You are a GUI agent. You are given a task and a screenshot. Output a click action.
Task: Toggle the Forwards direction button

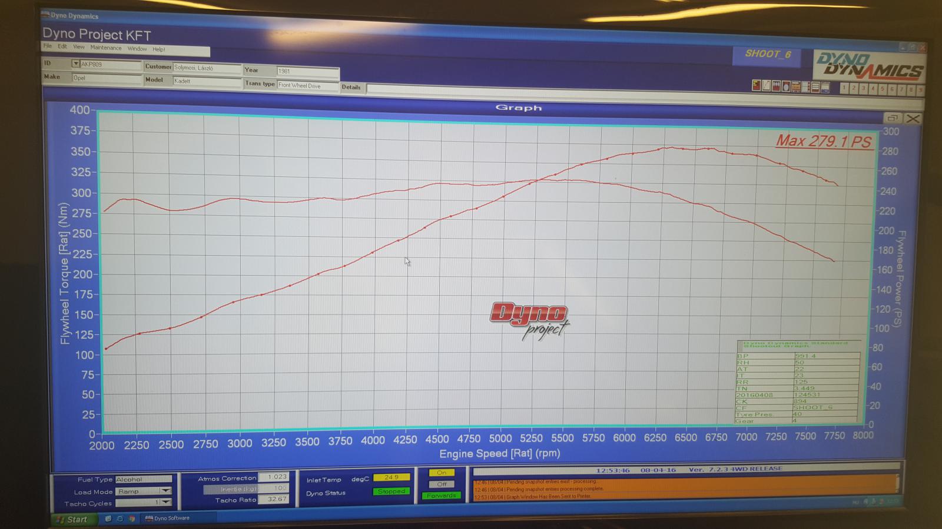click(x=442, y=495)
